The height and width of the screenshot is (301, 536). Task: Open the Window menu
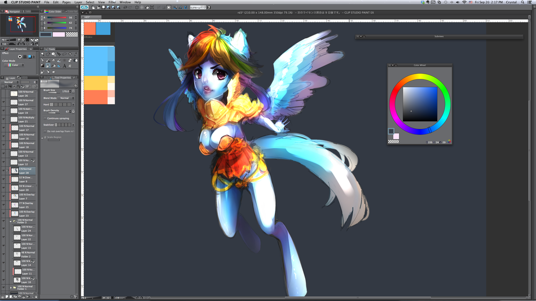(125, 2)
